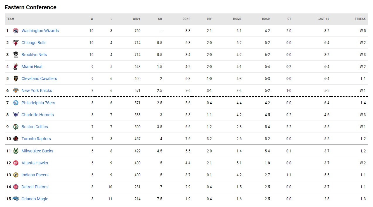Click the Philadelphia 76ers logo icon
Image resolution: width=373 pixels, height=207 pixels.
tap(16, 103)
